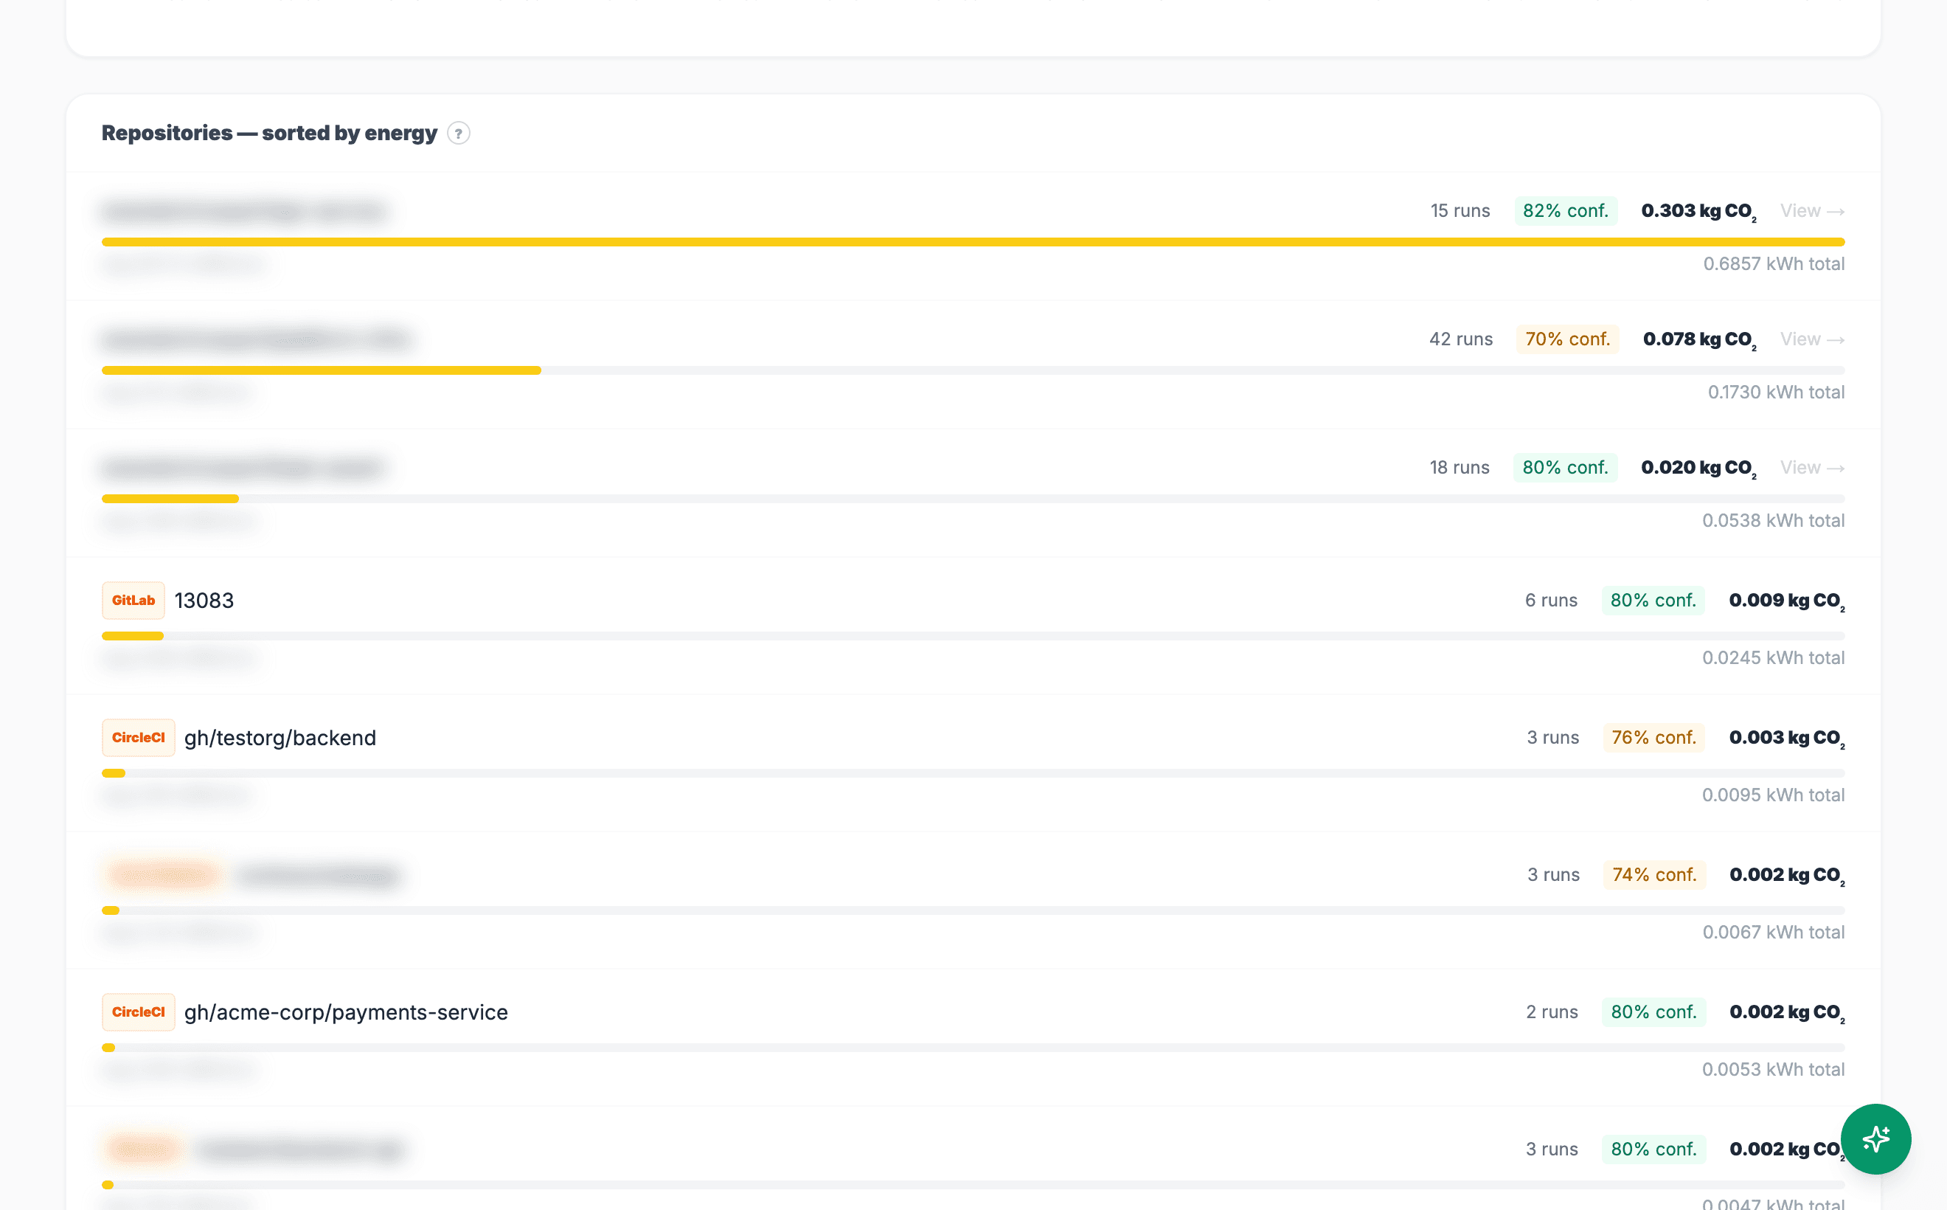The image size is (1947, 1210).
Task: Click the GitLab badge on row 13083
Action: pyautogui.click(x=133, y=600)
